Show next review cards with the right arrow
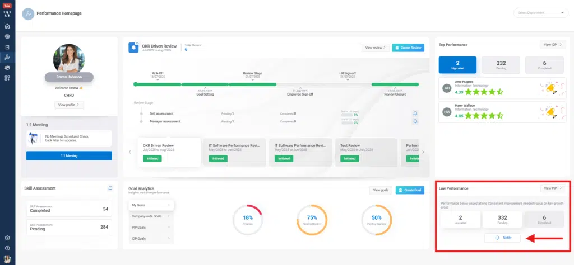The image size is (574, 265). click(423, 152)
